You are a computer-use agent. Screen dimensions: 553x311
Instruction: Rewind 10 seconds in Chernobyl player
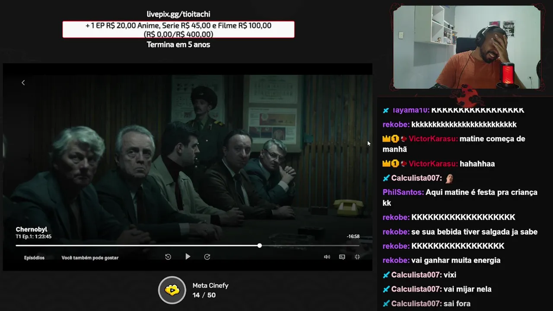pyautogui.click(x=168, y=257)
